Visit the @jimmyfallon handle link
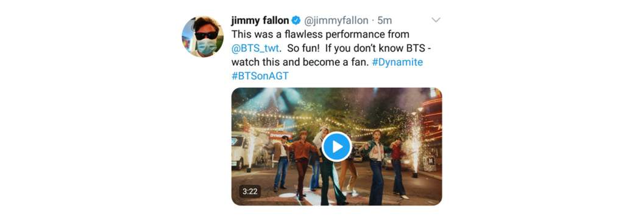Viewport: 624px width, 220px height. coord(336,20)
